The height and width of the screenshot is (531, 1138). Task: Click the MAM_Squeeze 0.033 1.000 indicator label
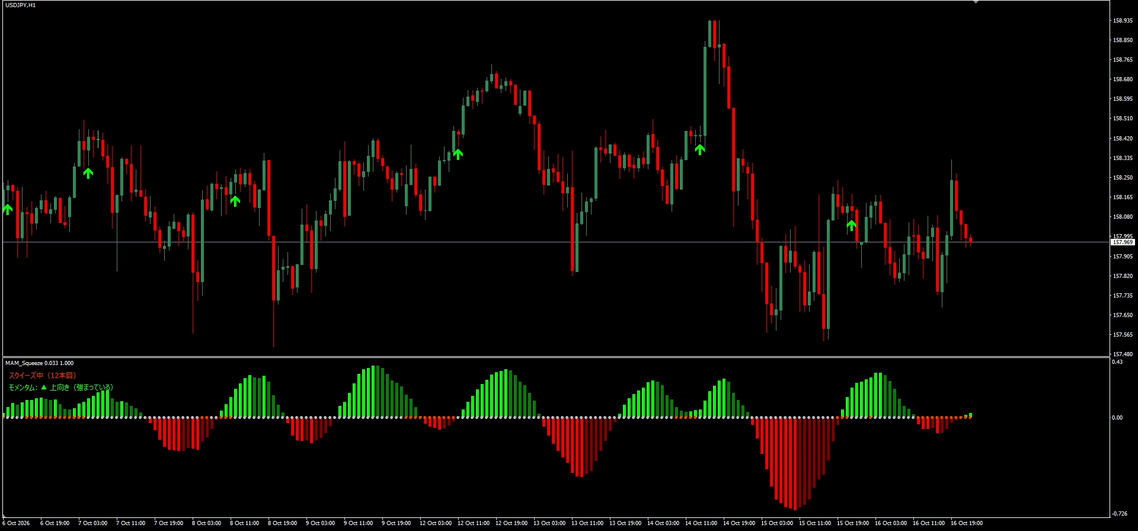(40, 363)
